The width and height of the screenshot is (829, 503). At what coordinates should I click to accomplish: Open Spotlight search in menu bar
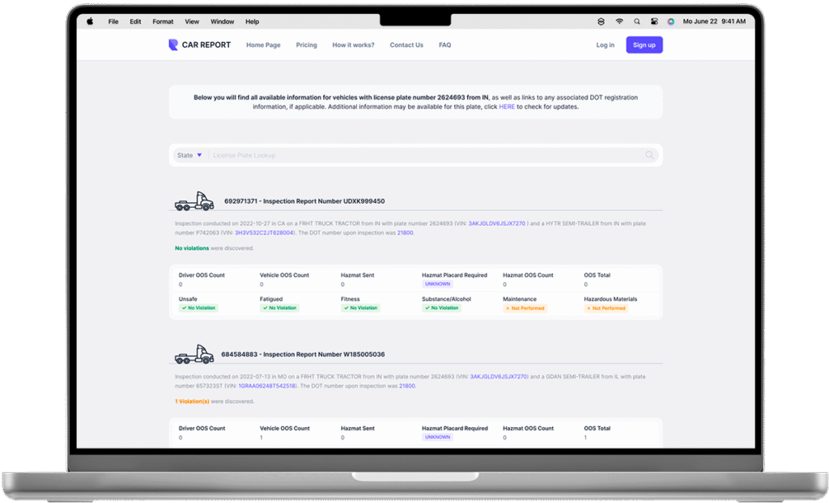pos(637,22)
